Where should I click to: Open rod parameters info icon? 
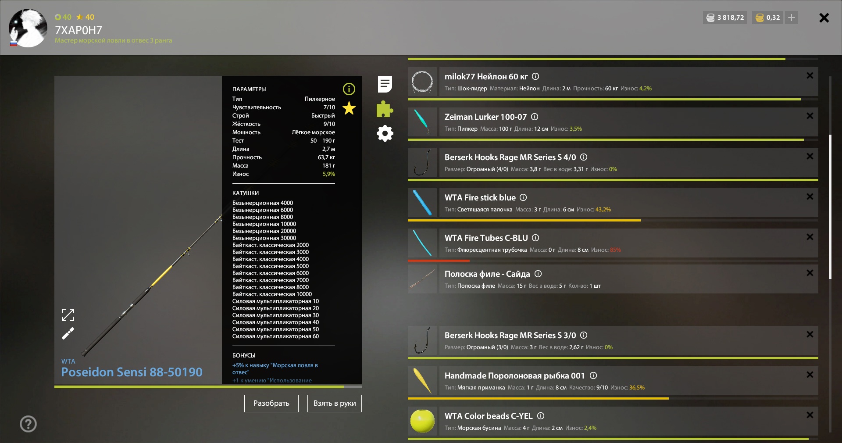[x=349, y=89]
